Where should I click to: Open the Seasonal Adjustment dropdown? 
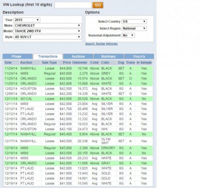click(x=128, y=35)
